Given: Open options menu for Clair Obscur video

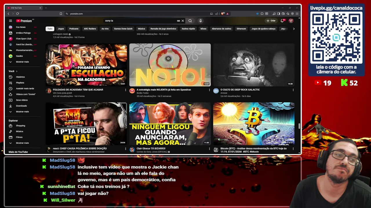Looking at the screenshot, I should pyautogui.click(x=209, y=149).
